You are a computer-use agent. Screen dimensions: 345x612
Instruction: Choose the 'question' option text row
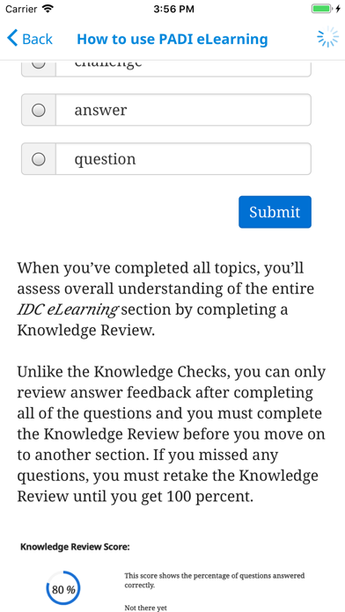pyautogui.click(x=166, y=159)
